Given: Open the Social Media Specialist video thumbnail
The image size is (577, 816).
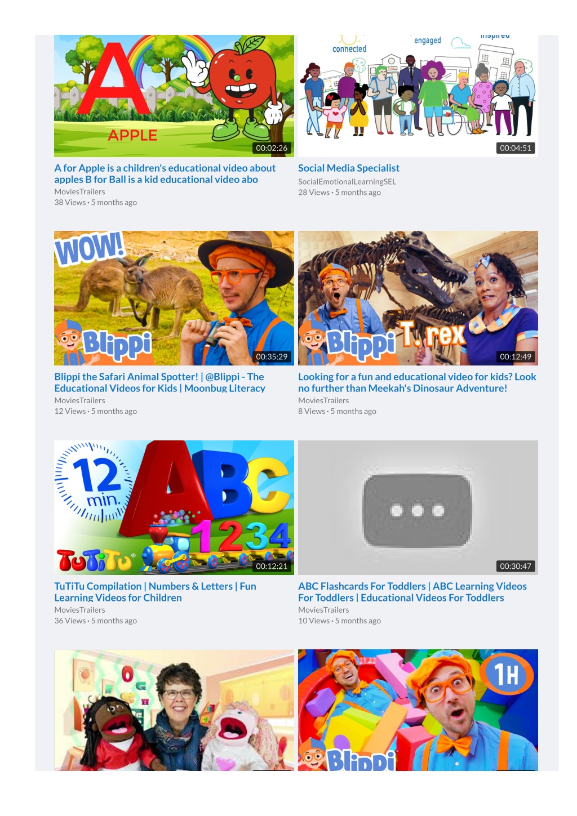Looking at the screenshot, I should [x=418, y=96].
